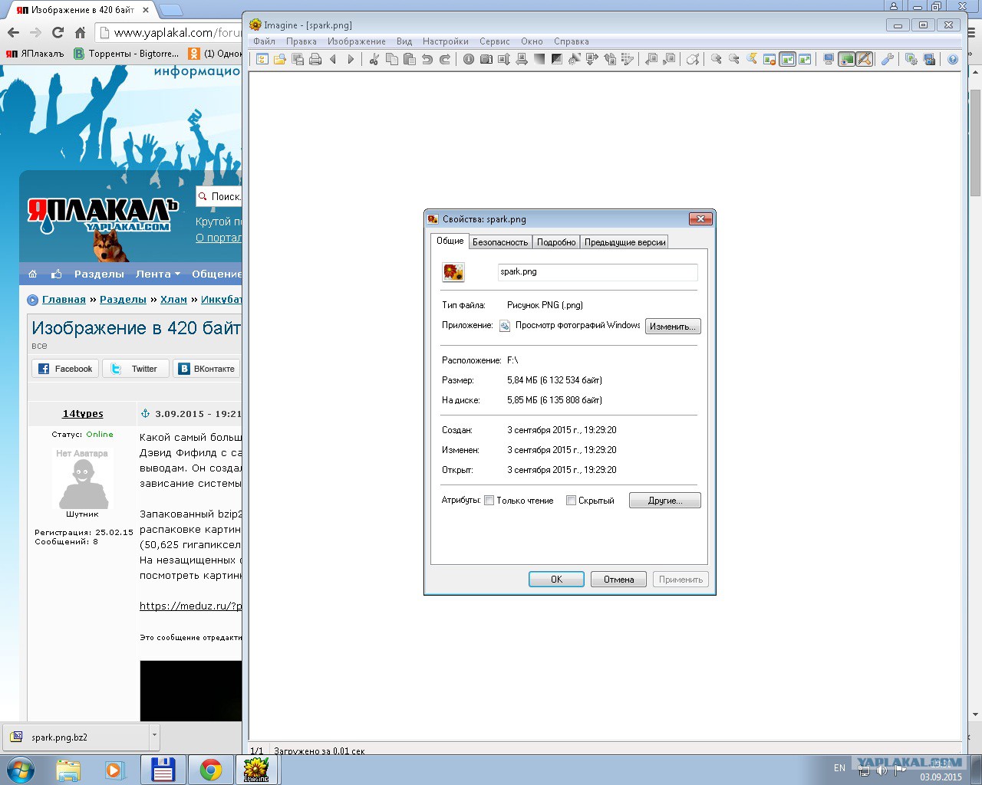Image resolution: width=982 pixels, height=785 pixels.
Task: Enable the Скрытый attribute checkbox
Action: (571, 501)
